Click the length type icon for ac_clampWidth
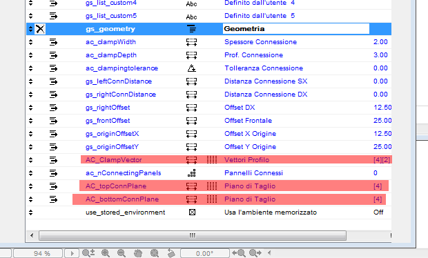Viewport: 428px width, 258px height. 192,42
